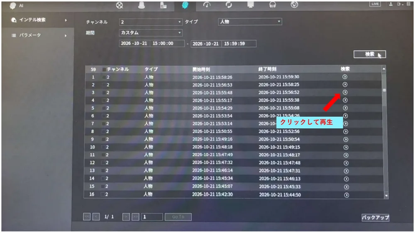Play the recording for row 3
The width and height of the screenshot is (415, 233).
point(345,92)
